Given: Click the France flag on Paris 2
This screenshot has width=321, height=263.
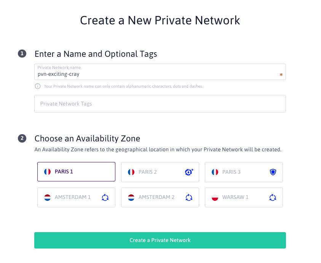Looking at the screenshot, I should 131,172.
